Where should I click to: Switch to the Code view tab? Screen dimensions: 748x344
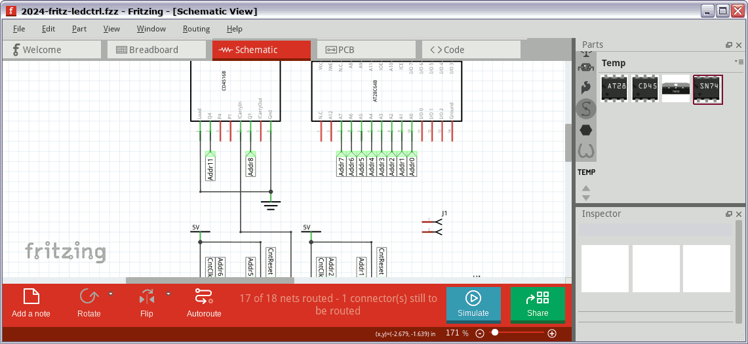click(x=471, y=50)
